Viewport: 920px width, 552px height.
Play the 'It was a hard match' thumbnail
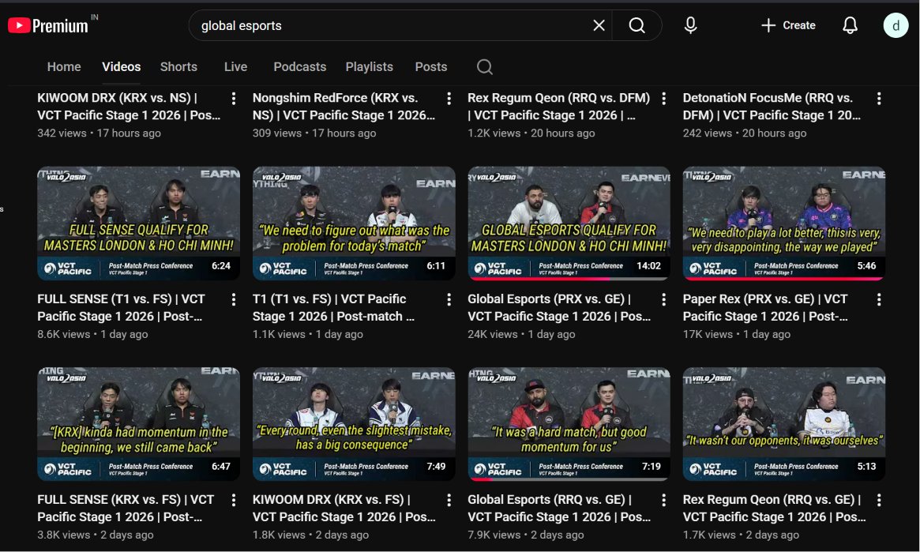pos(569,424)
